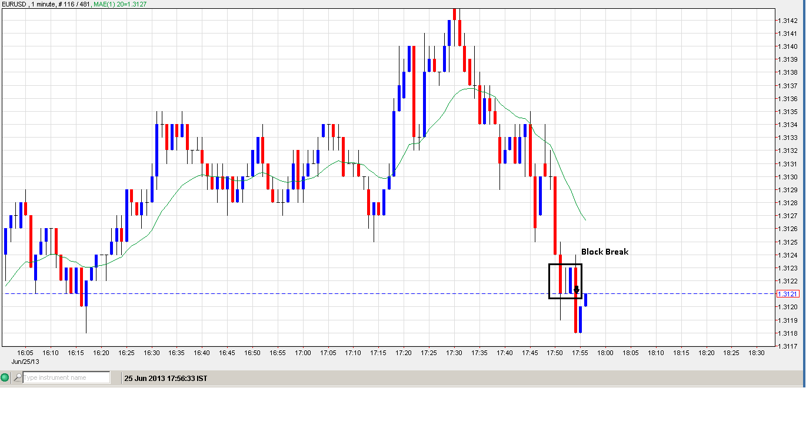Click the 1.3128 price axis label
The image size is (806, 428).
click(787, 203)
